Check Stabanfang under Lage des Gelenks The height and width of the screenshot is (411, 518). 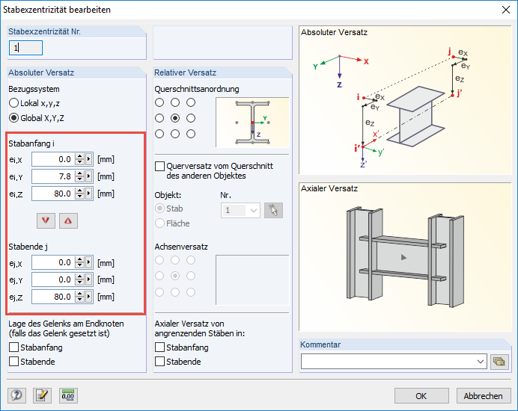[x=14, y=347]
